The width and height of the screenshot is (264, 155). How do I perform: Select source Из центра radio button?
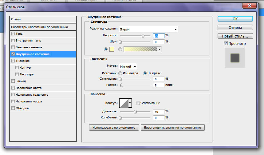[x=120, y=73]
